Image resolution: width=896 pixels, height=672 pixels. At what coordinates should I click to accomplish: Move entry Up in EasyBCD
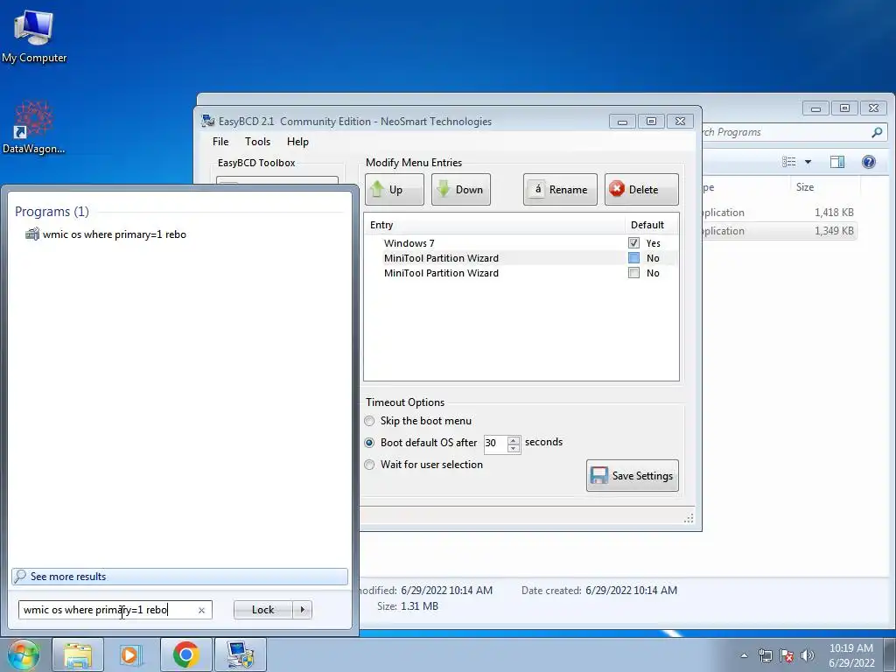click(x=395, y=190)
